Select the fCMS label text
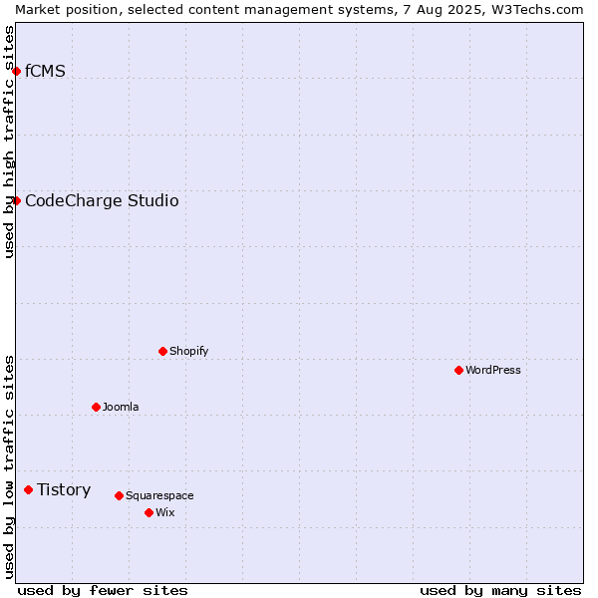 [45, 72]
